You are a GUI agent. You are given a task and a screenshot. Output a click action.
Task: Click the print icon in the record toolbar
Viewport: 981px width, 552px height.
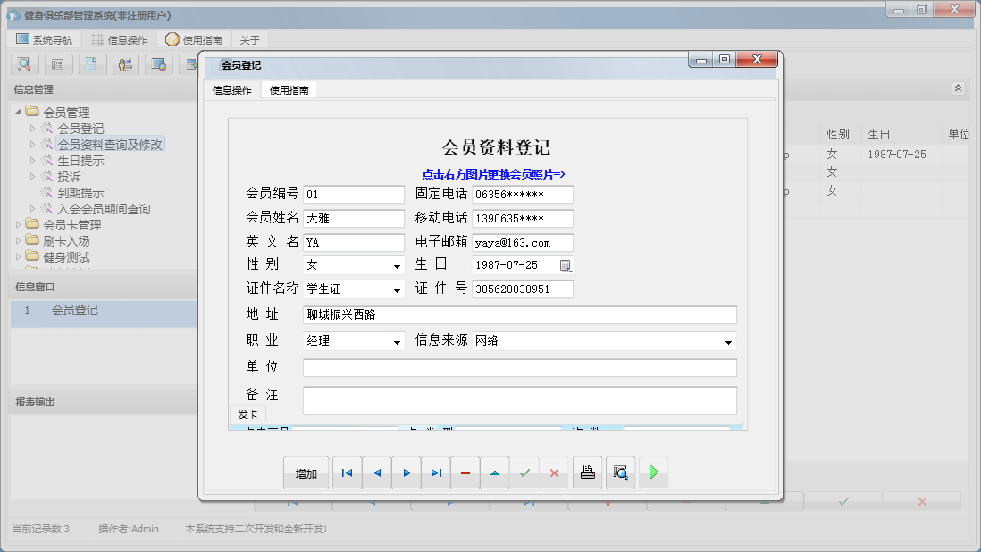tap(588, 473)
